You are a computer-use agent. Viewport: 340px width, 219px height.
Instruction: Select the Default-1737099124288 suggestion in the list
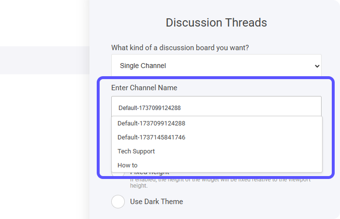[x=151, y=123]
